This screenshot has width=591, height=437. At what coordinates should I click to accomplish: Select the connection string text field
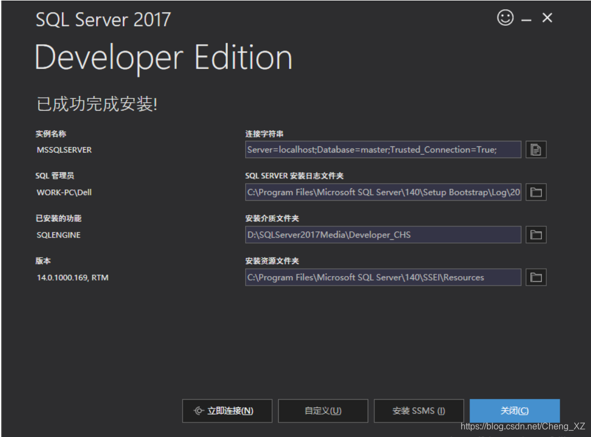(383, 150)
